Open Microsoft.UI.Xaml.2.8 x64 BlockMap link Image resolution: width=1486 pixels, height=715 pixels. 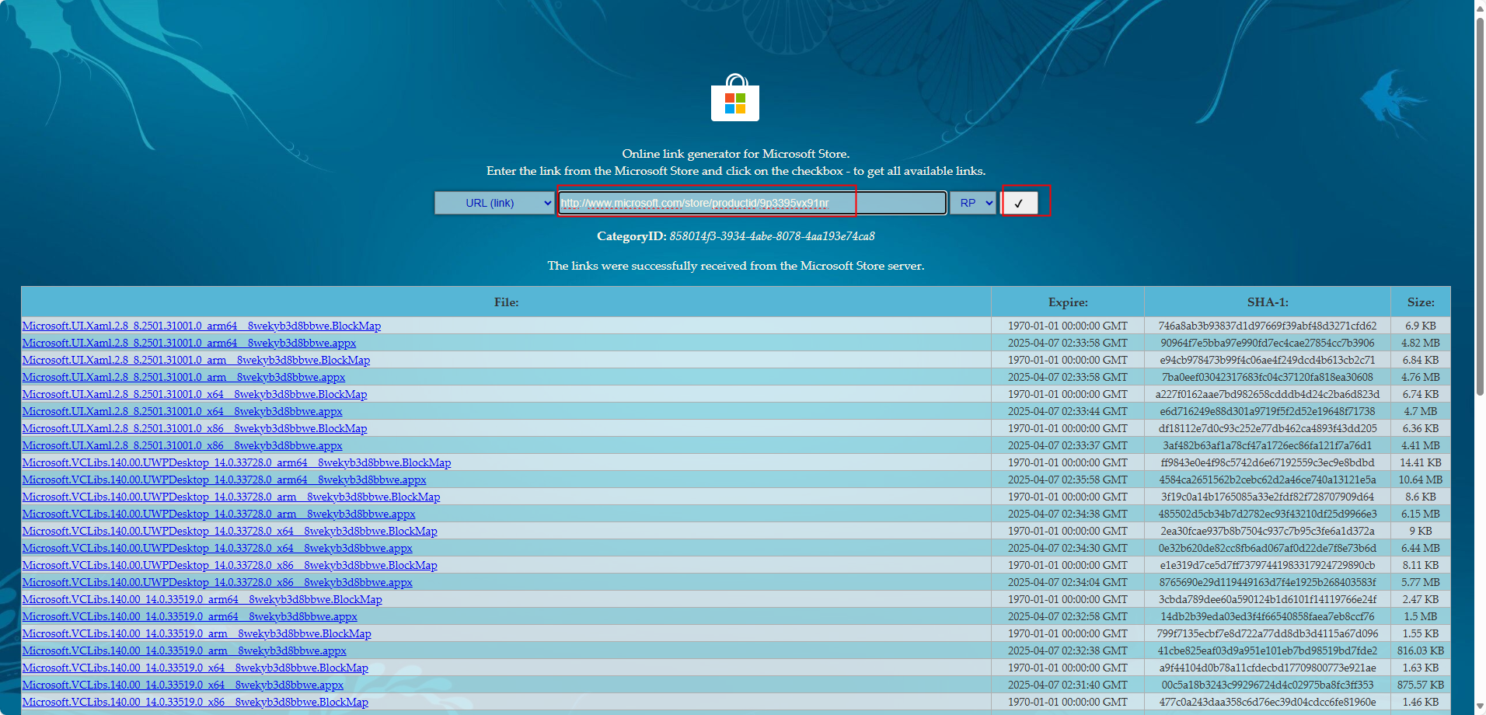(194, 394)
